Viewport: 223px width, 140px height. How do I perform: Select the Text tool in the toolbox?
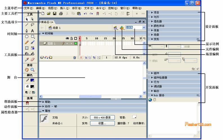pos(33,31)
